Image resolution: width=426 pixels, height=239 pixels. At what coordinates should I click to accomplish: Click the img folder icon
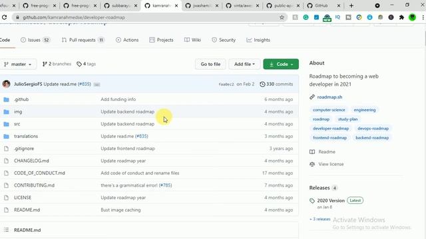[6, 112]
